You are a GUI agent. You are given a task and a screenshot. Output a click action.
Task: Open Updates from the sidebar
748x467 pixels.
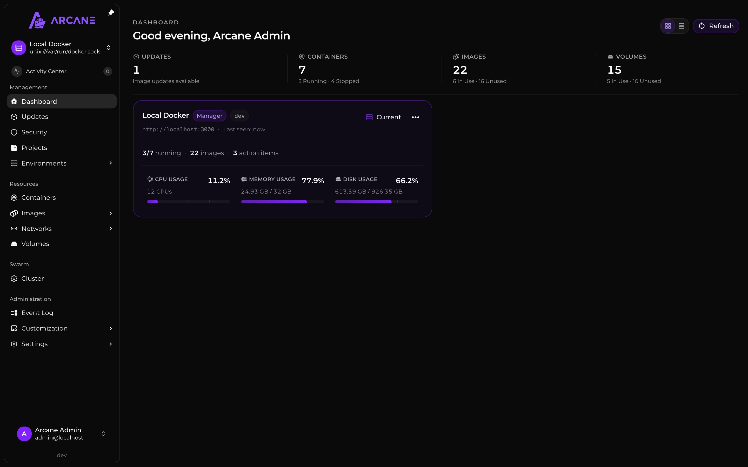62,117
